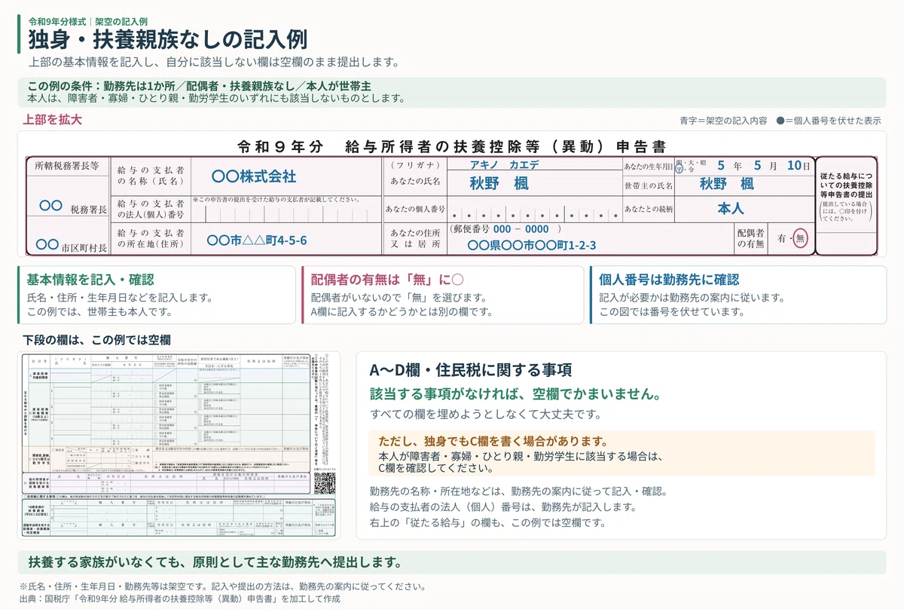The width and height of the screenshot is (904, 609).
Task: Click the この例の条件 banner line
Action: [199, 86]
